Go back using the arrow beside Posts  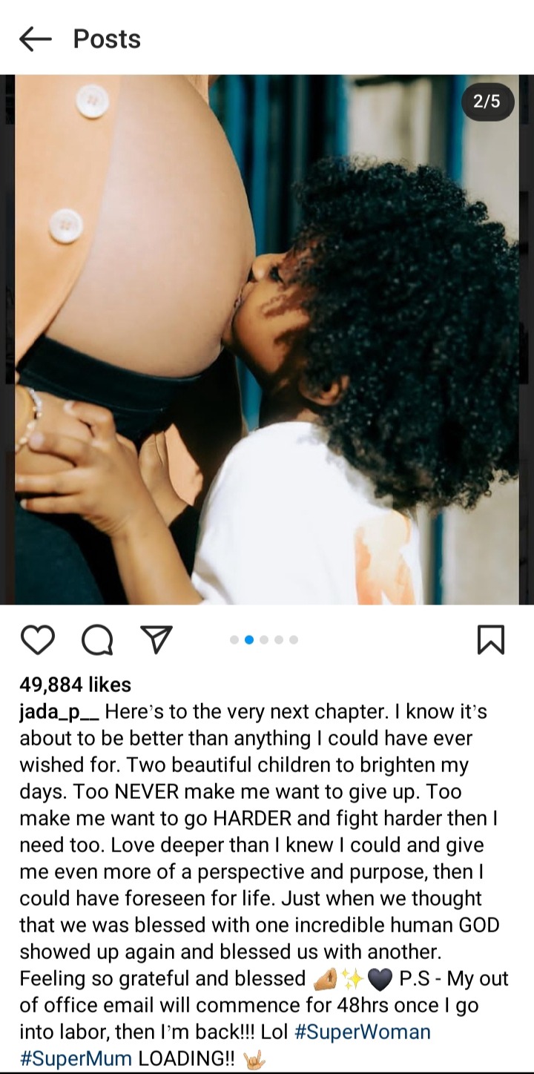[35, 39]
